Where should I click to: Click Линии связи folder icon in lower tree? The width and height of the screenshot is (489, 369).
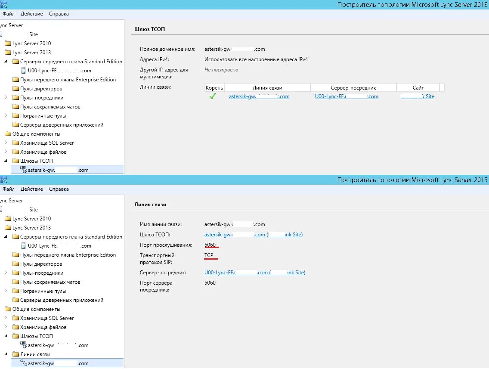click(15, 354)
